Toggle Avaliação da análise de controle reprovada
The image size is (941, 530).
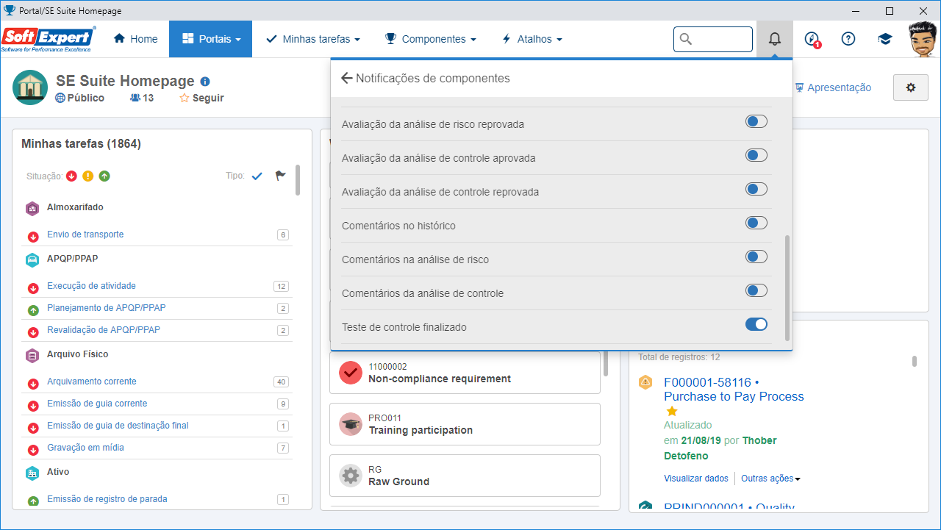pos(756,189)
